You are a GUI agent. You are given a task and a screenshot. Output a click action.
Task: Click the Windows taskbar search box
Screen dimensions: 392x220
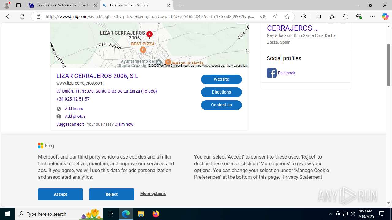coord(59,214)
